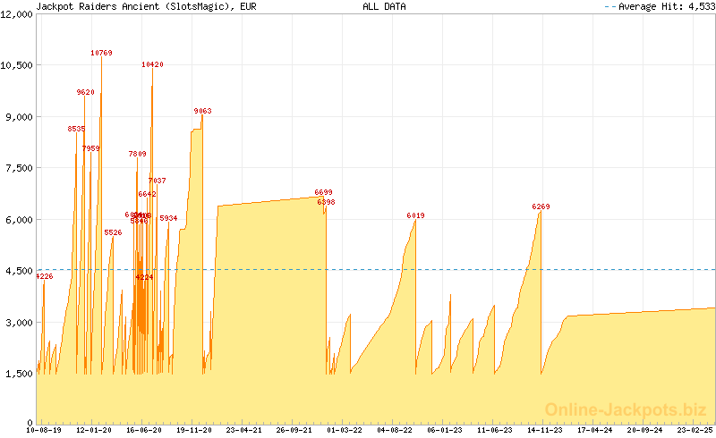This screenshot has height=438, width=716.
Task: Click the x-axis date 19-11-20
Action: point(194,430)
